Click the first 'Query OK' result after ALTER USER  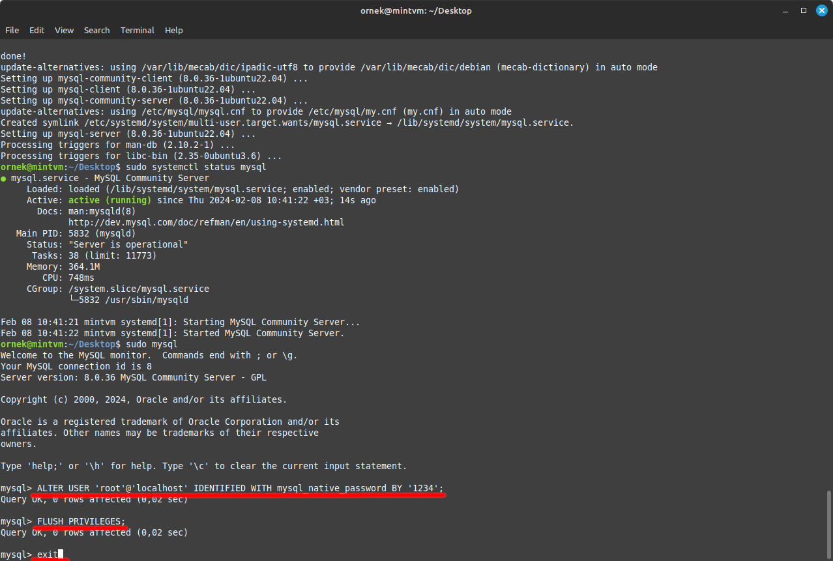coord(95,499)
